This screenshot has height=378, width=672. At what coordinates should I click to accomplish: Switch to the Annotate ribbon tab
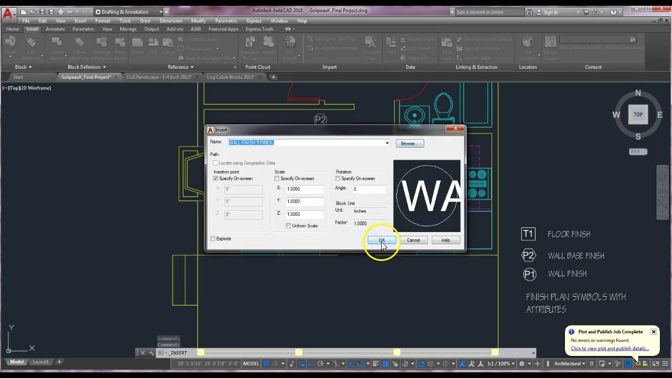click(x=55, y=29)
